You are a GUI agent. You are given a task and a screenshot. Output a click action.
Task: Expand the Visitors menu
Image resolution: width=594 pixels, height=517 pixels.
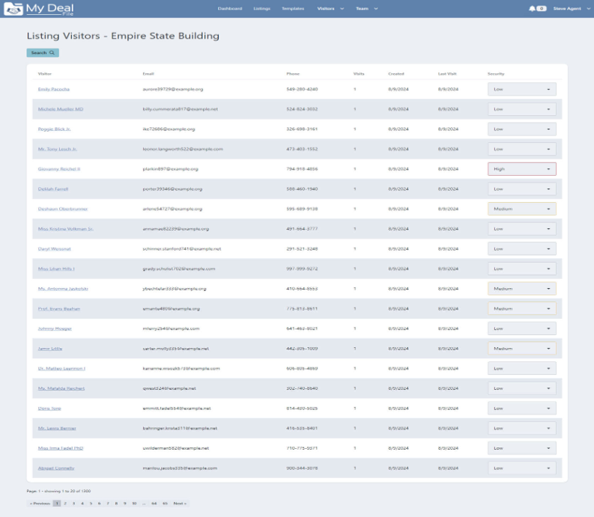coord(330,8)
